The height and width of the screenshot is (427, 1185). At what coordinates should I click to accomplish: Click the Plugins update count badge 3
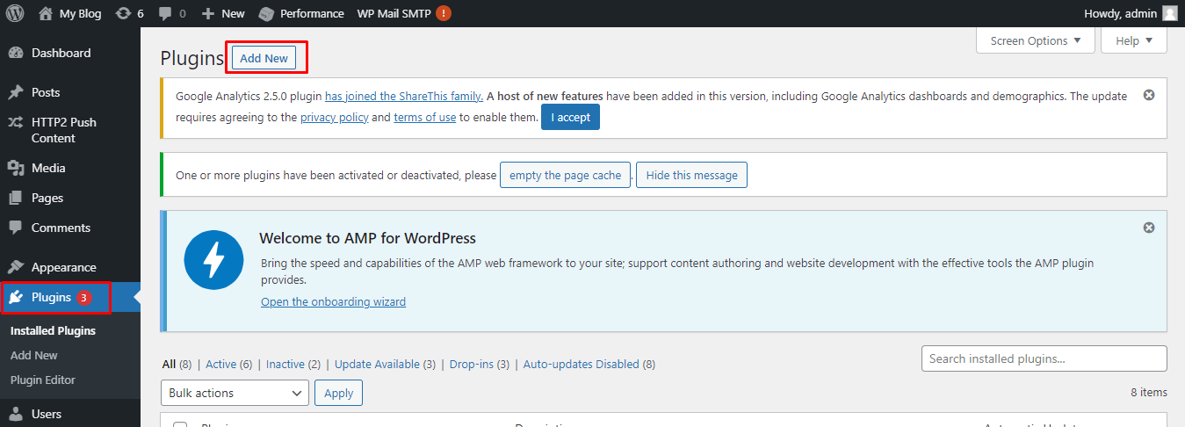click(x=83, y=298)
